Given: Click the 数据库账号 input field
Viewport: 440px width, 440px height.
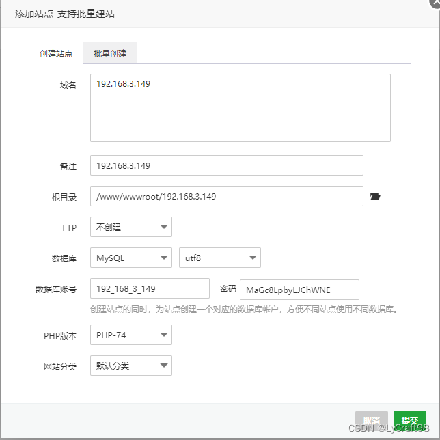Looking at the screenshot, I should point(150,288).
